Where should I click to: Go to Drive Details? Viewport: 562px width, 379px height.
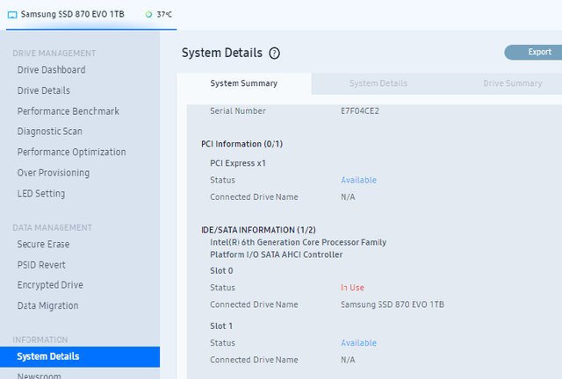(x=44, y=90)
